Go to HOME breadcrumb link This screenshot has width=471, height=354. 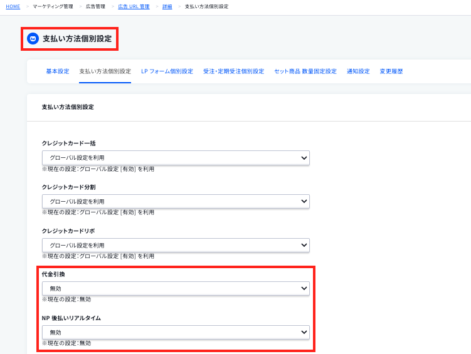click(x=13, y=7)
